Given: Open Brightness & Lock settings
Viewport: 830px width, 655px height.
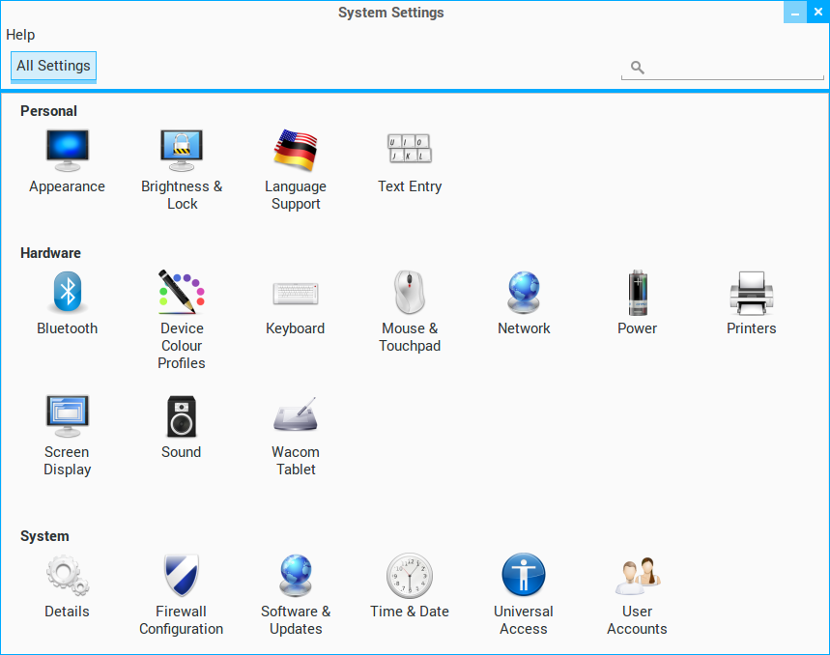Looking at the screenshot, I should pos(182,151).
